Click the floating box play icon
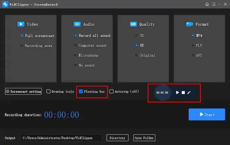This screenshot has width=230, height=145. 177,92
